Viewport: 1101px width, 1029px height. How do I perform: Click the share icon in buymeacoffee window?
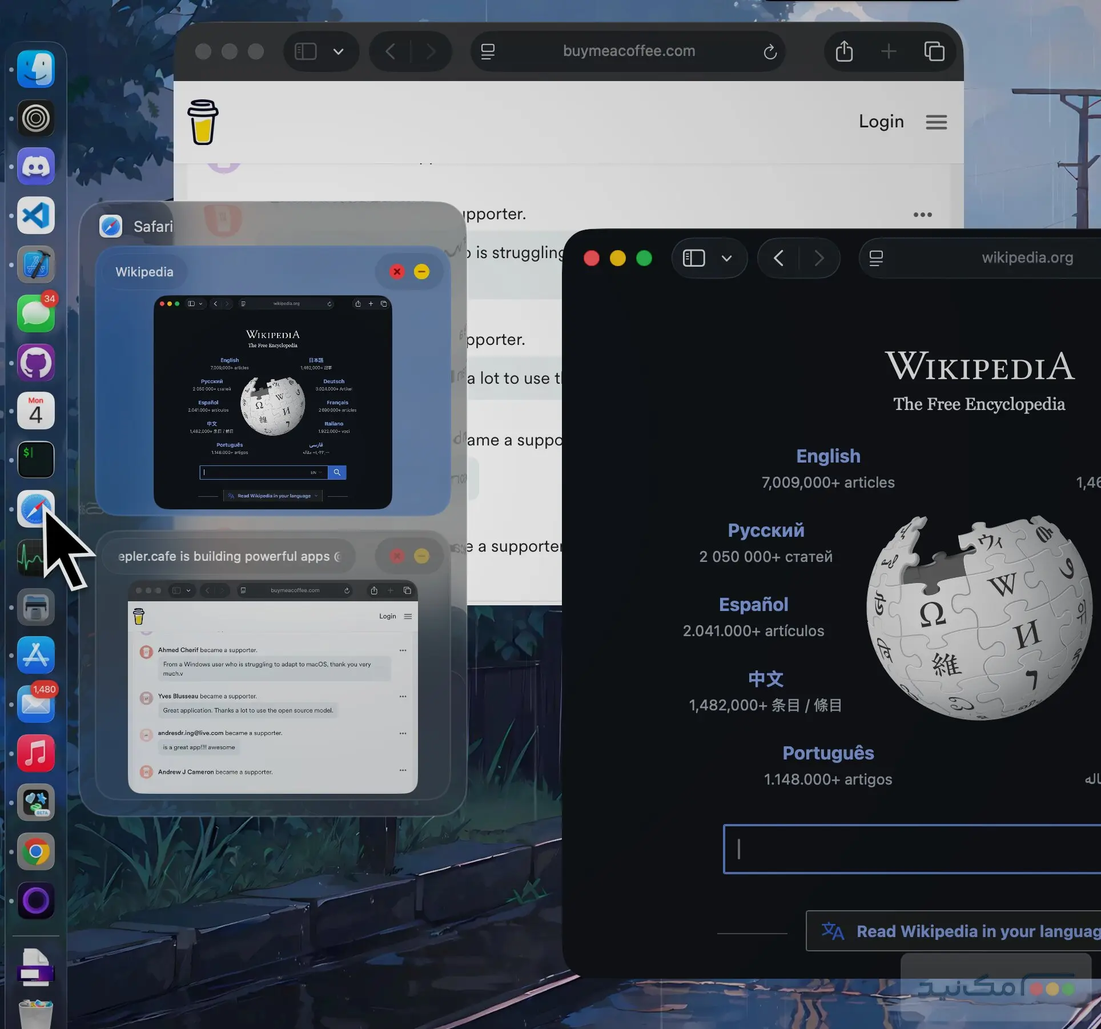(x=844, y=51)
